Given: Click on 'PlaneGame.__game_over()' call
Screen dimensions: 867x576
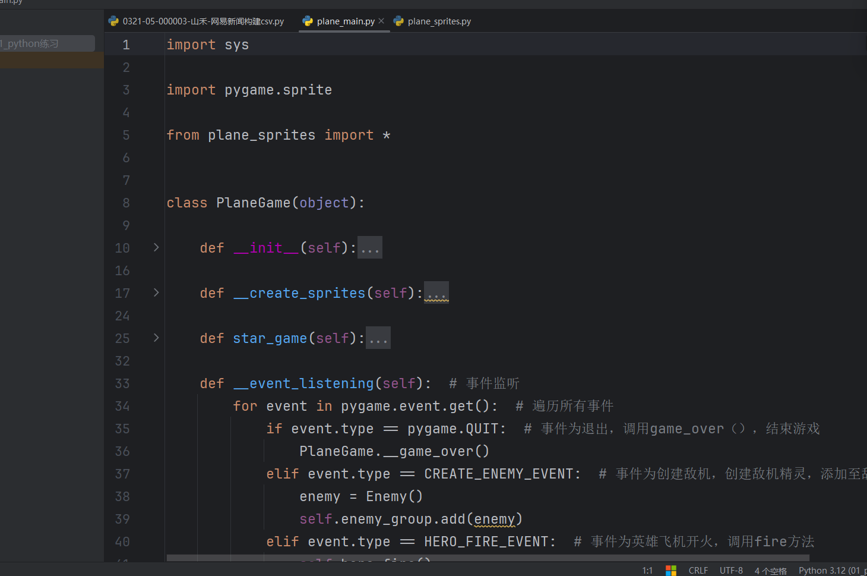Looking at the screenshot, I should point(394,451).
